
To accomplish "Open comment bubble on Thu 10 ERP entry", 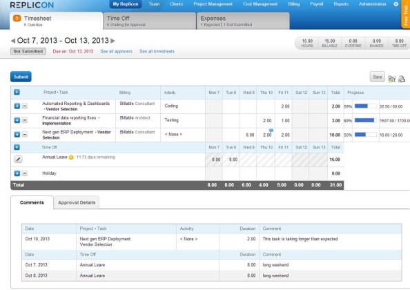I will [x=271, y=130].
